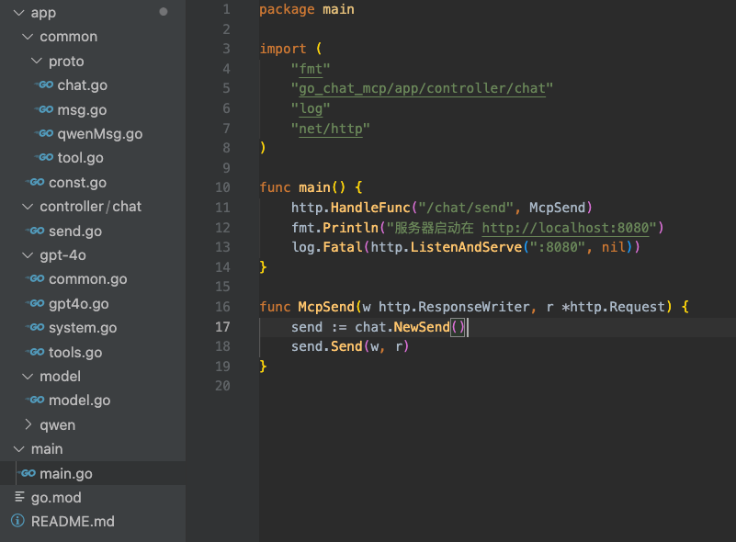The width and height of the screenshot is (736, 542).
Task: Open system.go from the file tree
Action: coord(83,328)
